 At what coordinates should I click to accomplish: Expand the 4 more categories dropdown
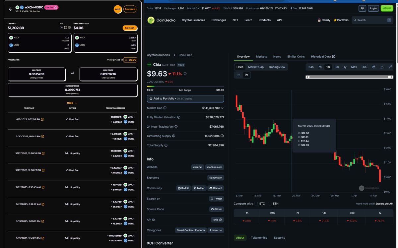(216, 230)
